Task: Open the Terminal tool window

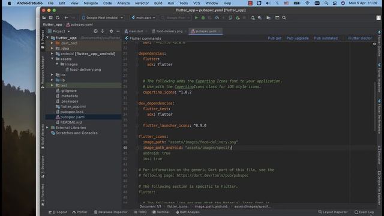Action: pos(161,212)
